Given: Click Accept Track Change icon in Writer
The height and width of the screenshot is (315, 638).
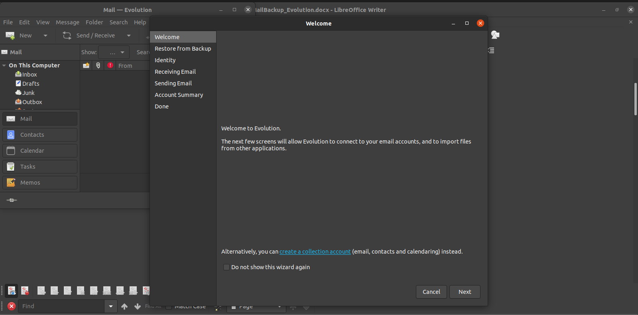Looking at the screenshot, I should 68,291.
